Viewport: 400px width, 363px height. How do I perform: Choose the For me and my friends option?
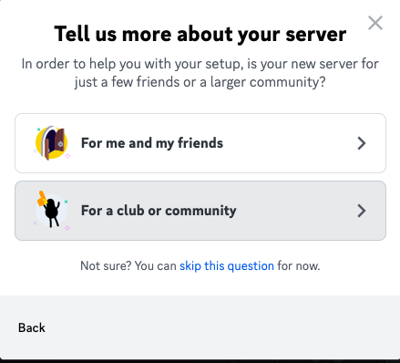point(200,143)
